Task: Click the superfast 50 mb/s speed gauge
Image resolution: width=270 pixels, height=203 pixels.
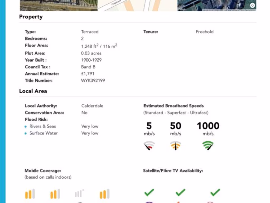Action: pyautogui.click(x=176, y=146)
